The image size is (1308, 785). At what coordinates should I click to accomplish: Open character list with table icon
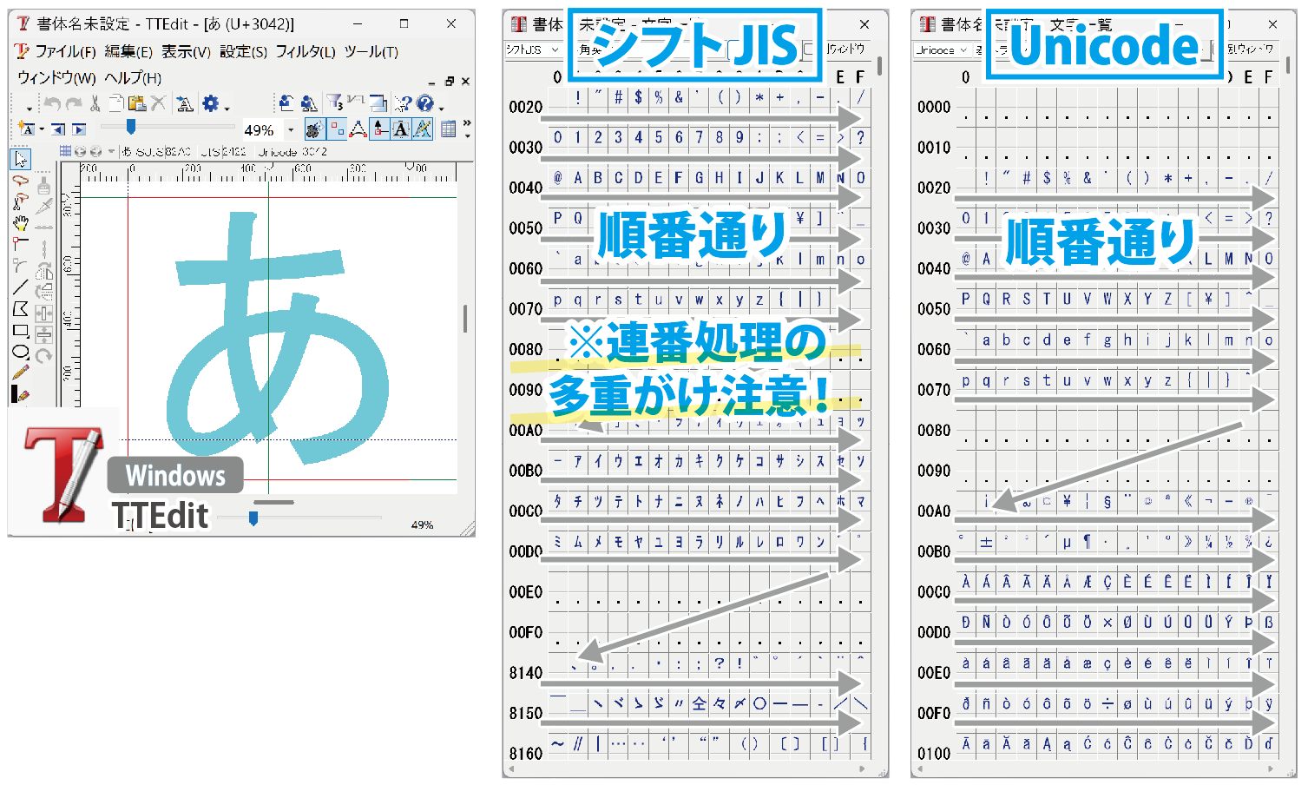448,129
